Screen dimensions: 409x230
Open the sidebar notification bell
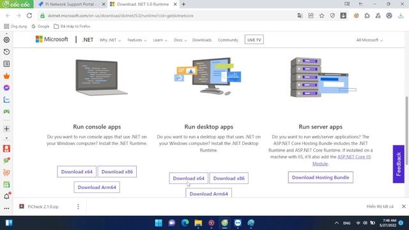pyautogui.click(x=7, y=196)
